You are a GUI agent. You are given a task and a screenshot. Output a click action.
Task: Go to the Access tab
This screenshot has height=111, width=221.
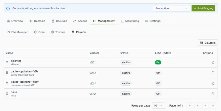coord(80,21)
